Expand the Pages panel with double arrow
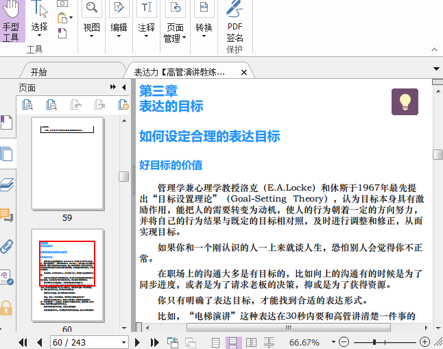Viewport: 443px width, 349px height. [x=113, y=87]
